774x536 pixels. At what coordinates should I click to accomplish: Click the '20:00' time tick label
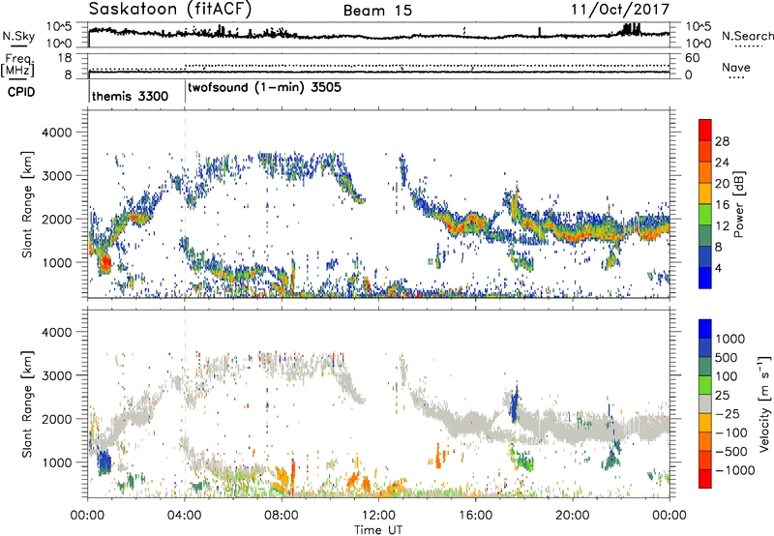tap(573, 516)
